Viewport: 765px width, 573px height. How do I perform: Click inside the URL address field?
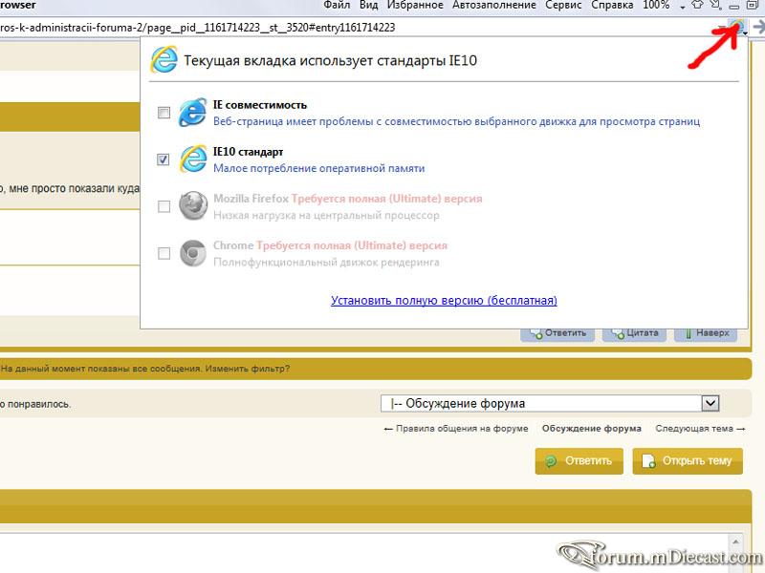coord(359,28)
